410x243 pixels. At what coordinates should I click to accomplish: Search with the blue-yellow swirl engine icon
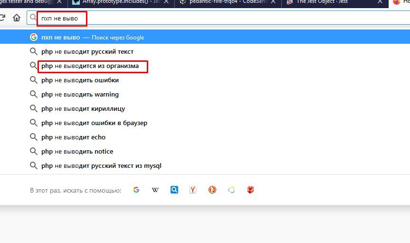pos(231,190)
